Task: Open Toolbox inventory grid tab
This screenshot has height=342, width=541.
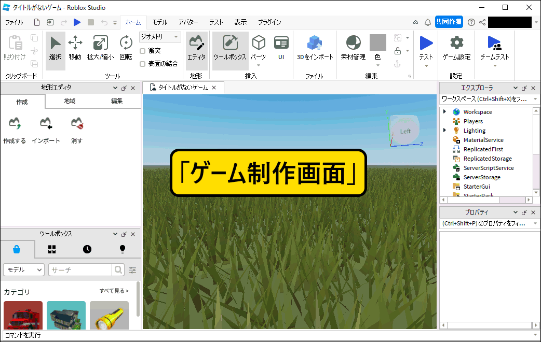Action: click(x=52, y=249)
